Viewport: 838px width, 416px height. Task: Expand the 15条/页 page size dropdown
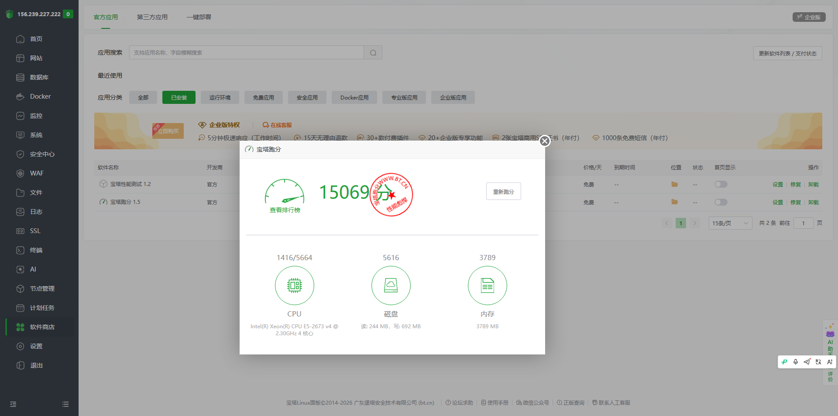click(730, 223)
